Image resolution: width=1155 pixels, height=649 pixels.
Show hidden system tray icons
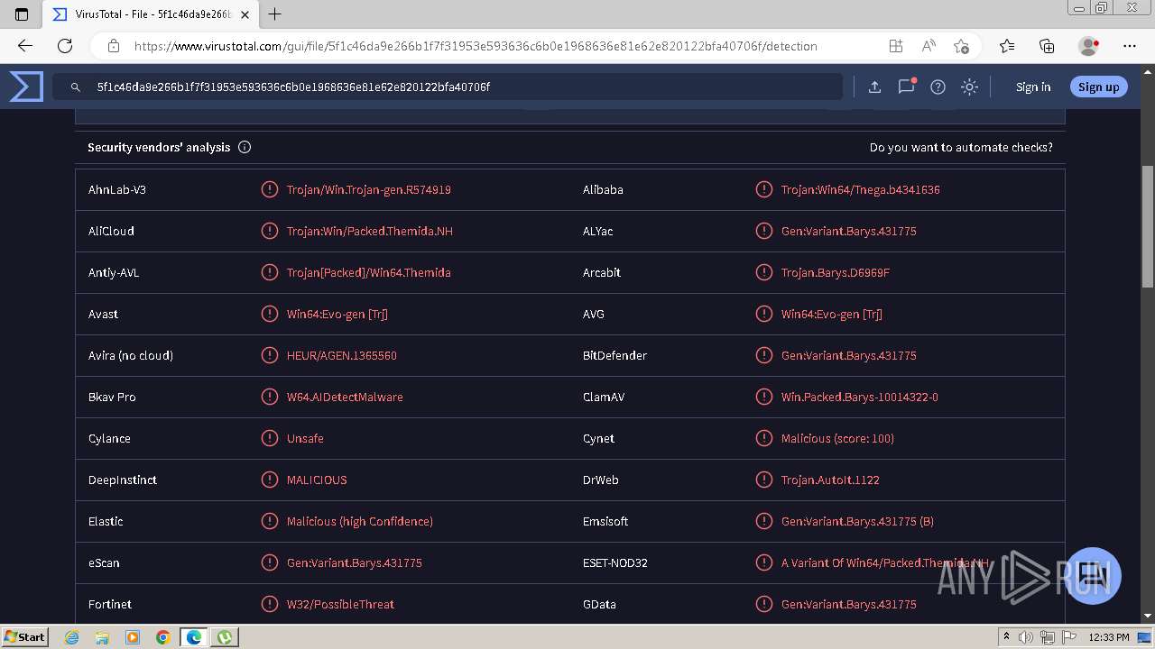pos(1007,637)
